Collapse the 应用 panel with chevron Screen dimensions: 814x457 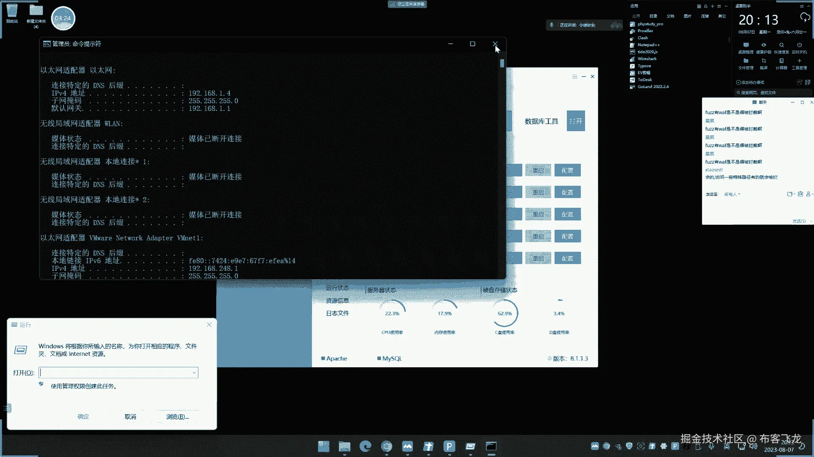[726, 6]
